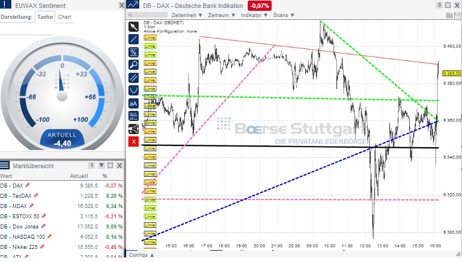Click the chart symbol search field
Screen dimensions: 462x262
(148, 15)
